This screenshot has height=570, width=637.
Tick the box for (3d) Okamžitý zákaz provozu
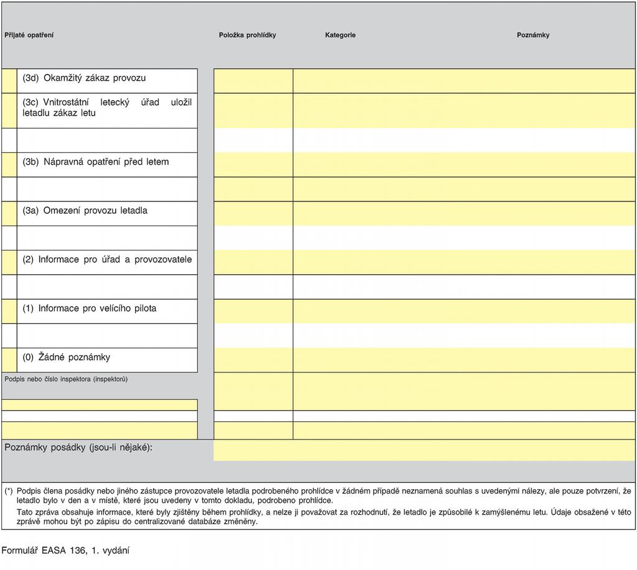(x=9, y=81)
